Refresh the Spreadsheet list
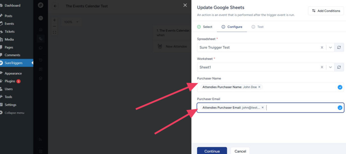Viewport: 346px width, 154px height. pos(339,48)
